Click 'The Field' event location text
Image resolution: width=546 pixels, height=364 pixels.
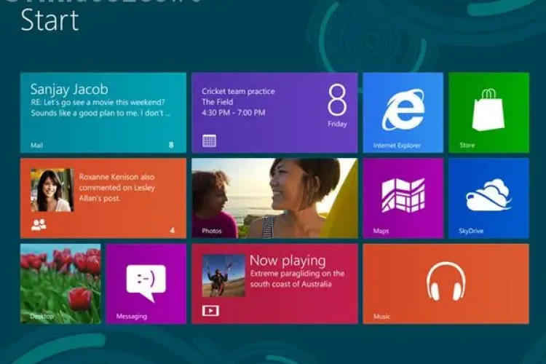(x=217, y=102)
